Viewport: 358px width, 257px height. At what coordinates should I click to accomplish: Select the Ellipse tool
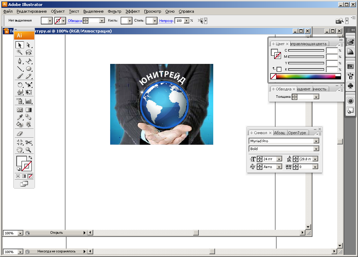point(29,69)
